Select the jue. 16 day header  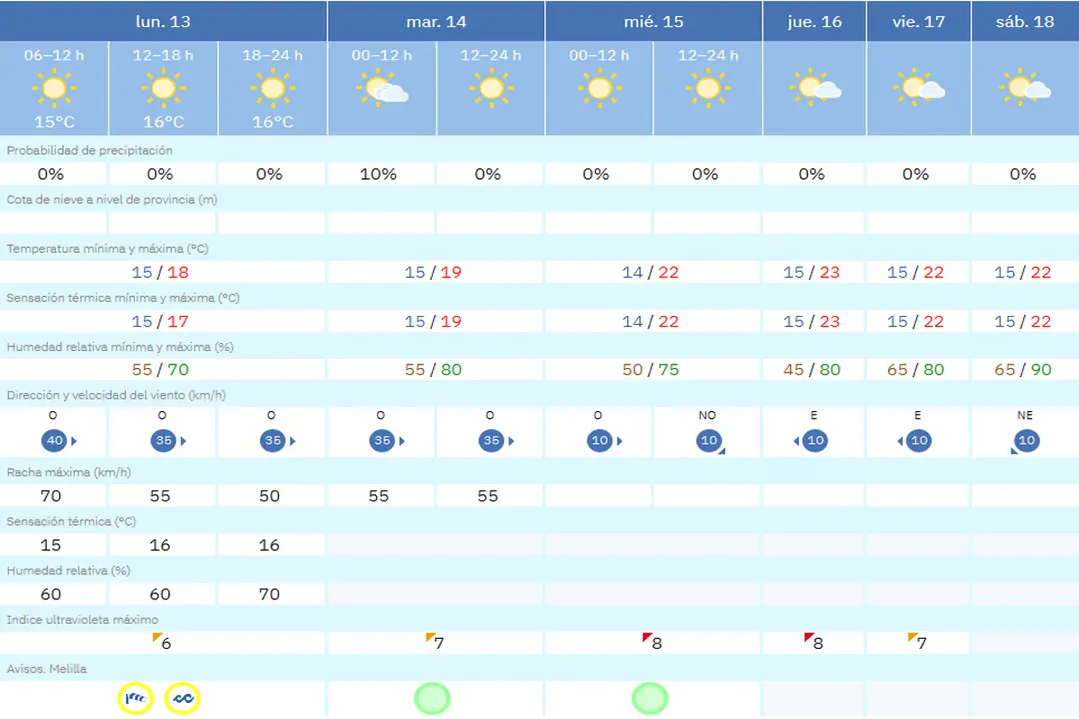tap(815, 21)
